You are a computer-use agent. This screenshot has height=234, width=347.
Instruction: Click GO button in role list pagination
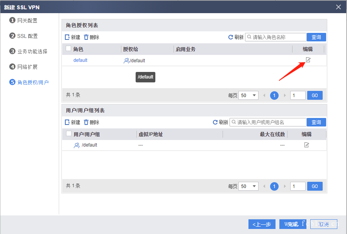coord(315,96)
